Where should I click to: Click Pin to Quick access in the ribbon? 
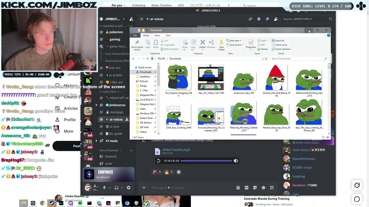(x=137, y=45)
